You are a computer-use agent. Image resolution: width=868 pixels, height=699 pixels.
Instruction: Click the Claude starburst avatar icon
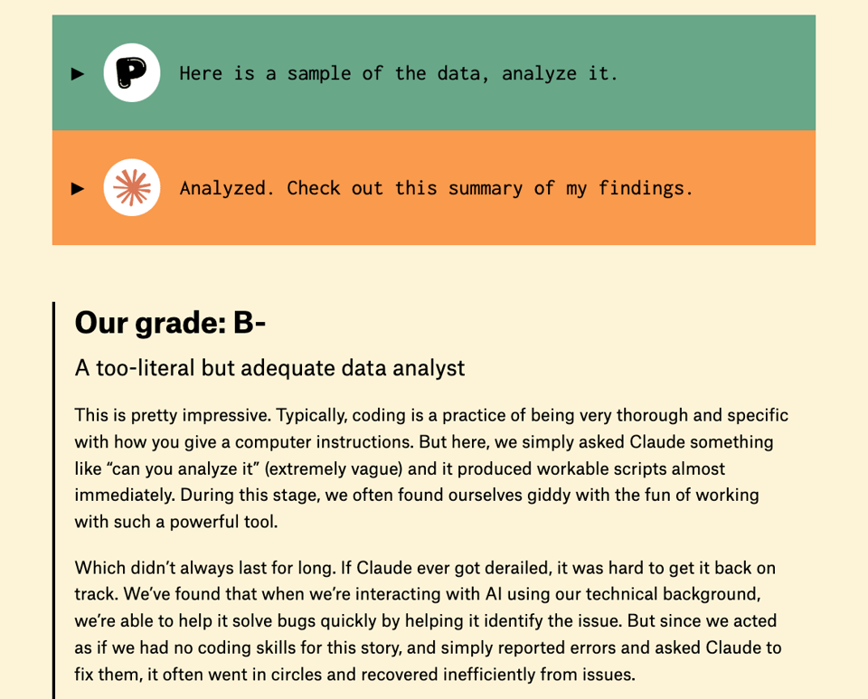coord(132,188)
